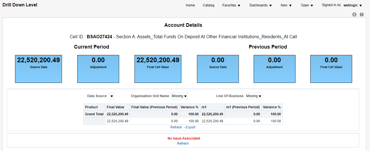Expand the Dashboards menu
Screen dimensions: 370x151
tap(261, 5)
